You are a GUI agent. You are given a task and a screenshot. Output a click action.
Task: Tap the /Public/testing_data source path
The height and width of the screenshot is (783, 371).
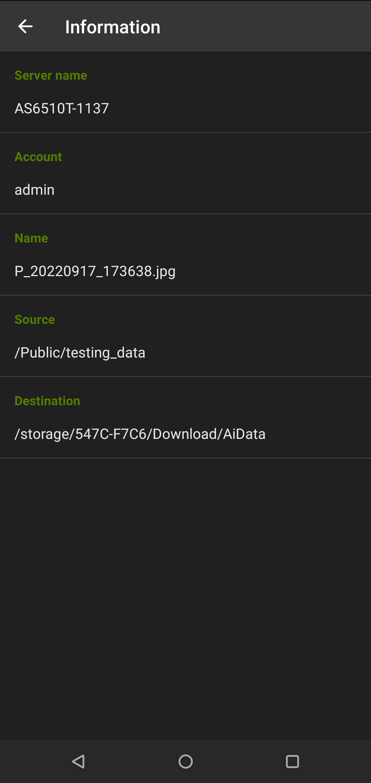(x=80, y=353)
